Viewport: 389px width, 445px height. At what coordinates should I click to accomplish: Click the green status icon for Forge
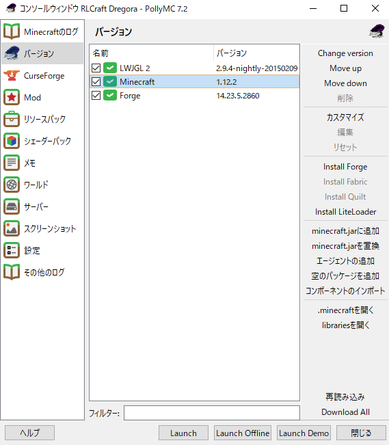(x=110, y=96)
